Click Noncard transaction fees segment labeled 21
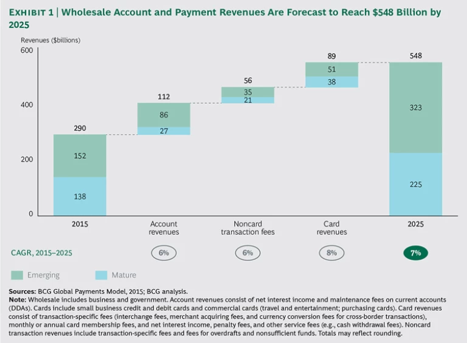This screenshot has height=343, width=467. tap(247, 100)
